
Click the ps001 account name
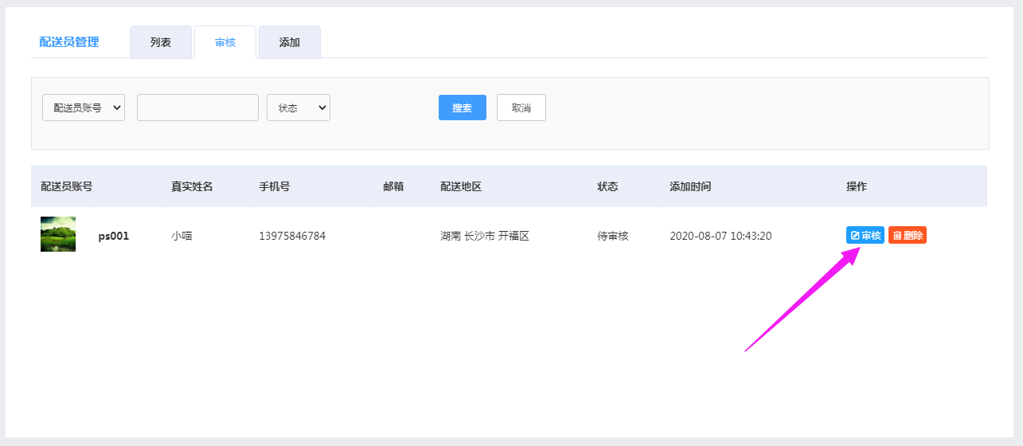pos(114,237)
